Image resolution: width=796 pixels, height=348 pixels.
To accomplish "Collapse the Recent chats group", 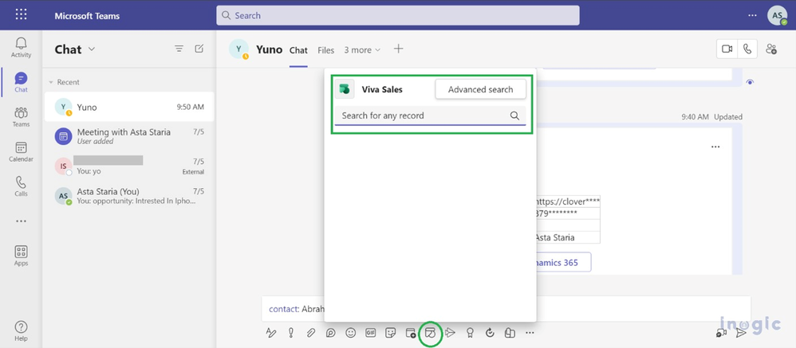I will coord(51,82).
